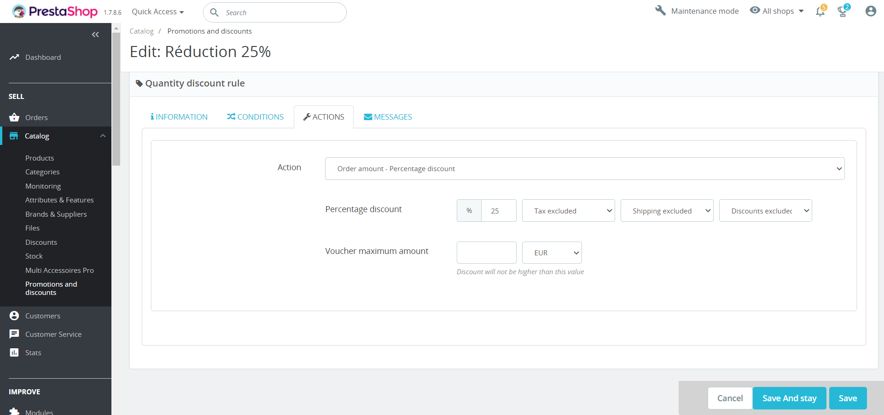Click the Dashboard trend icon
Image resolution: width=884 pixels, height=415 pixels.
(x=14, y=57)
